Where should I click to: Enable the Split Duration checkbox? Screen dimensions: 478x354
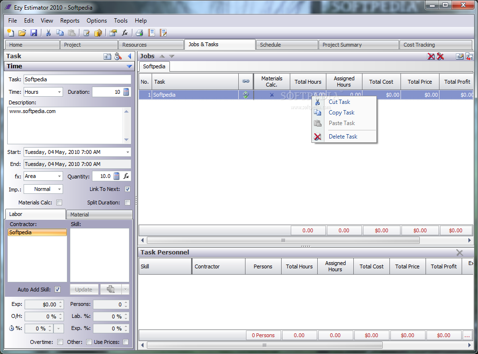point(128,202)
